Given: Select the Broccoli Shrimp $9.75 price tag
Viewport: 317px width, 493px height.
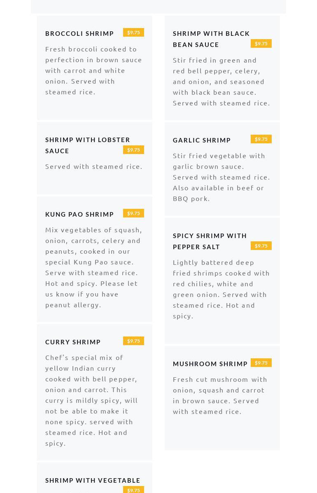Looking at the screenshot, I should click(133, 33).
